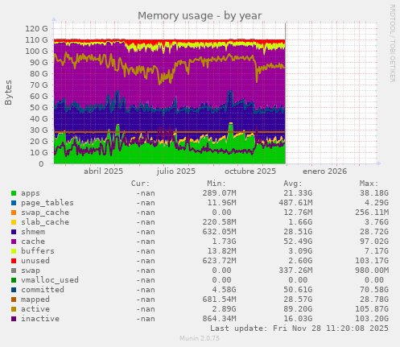The width and height of the screenshot is (400, 347).
Task: Click the apps max value 38.18G
Action: pyautogui.click(x=374, y=193)
